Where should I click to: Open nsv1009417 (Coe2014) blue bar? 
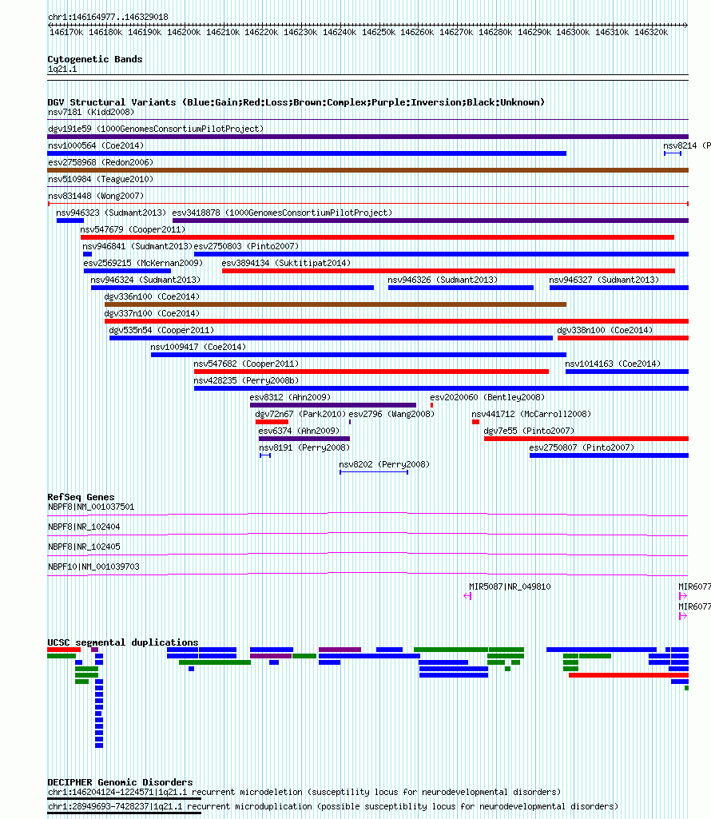tap(359, 355)
